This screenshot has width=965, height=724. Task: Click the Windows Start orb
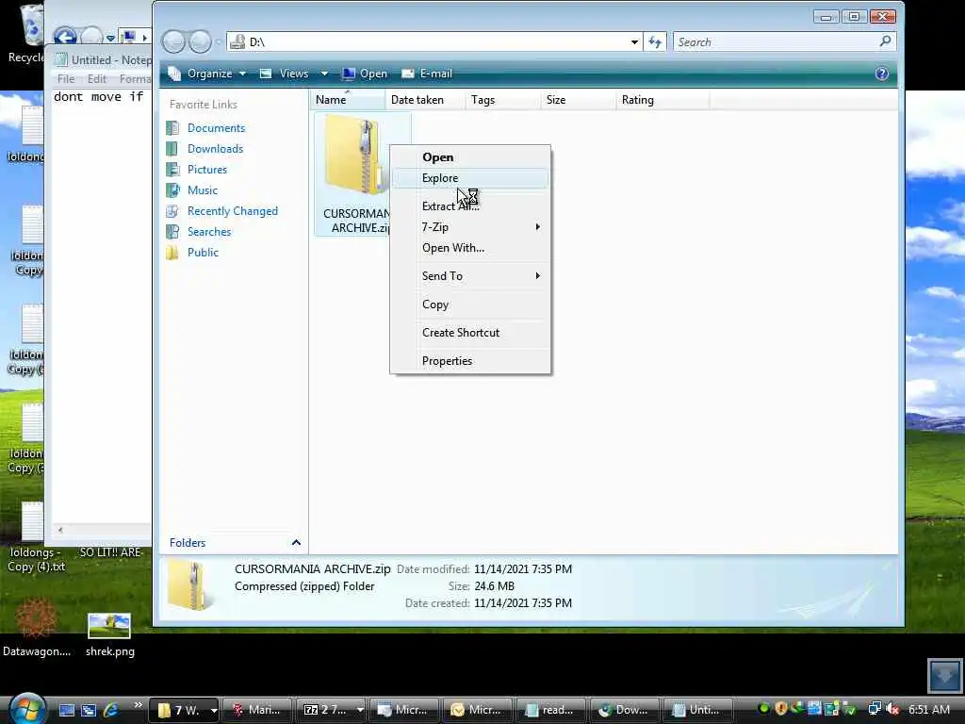click(27, 709)
